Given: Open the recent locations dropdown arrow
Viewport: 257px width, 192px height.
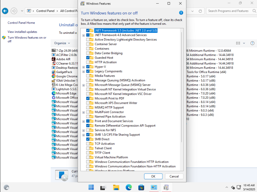Looking at the screenshot, I should coord(22,11).
